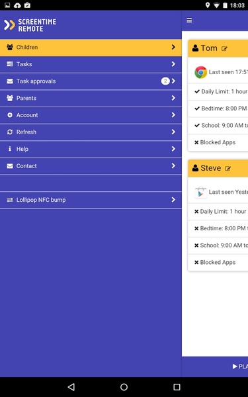
Task: Expand chevron on Task approvals row
Action: [x=173, y=81]
